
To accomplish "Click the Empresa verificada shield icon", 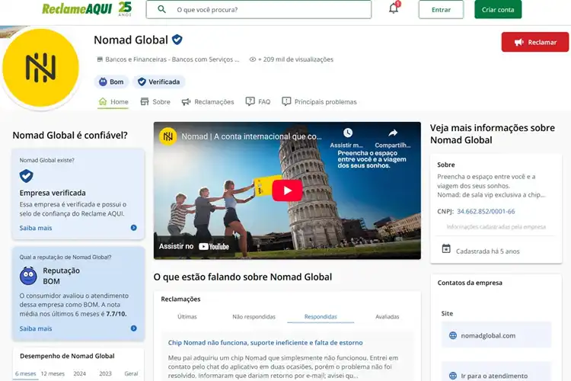I will pos(26,176).
